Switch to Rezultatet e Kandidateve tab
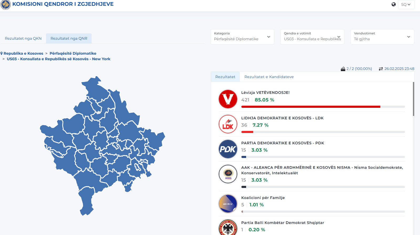 269,77
